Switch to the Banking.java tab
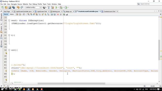The width and height of the screenshot is (162, 91). [x=56, y=11]
